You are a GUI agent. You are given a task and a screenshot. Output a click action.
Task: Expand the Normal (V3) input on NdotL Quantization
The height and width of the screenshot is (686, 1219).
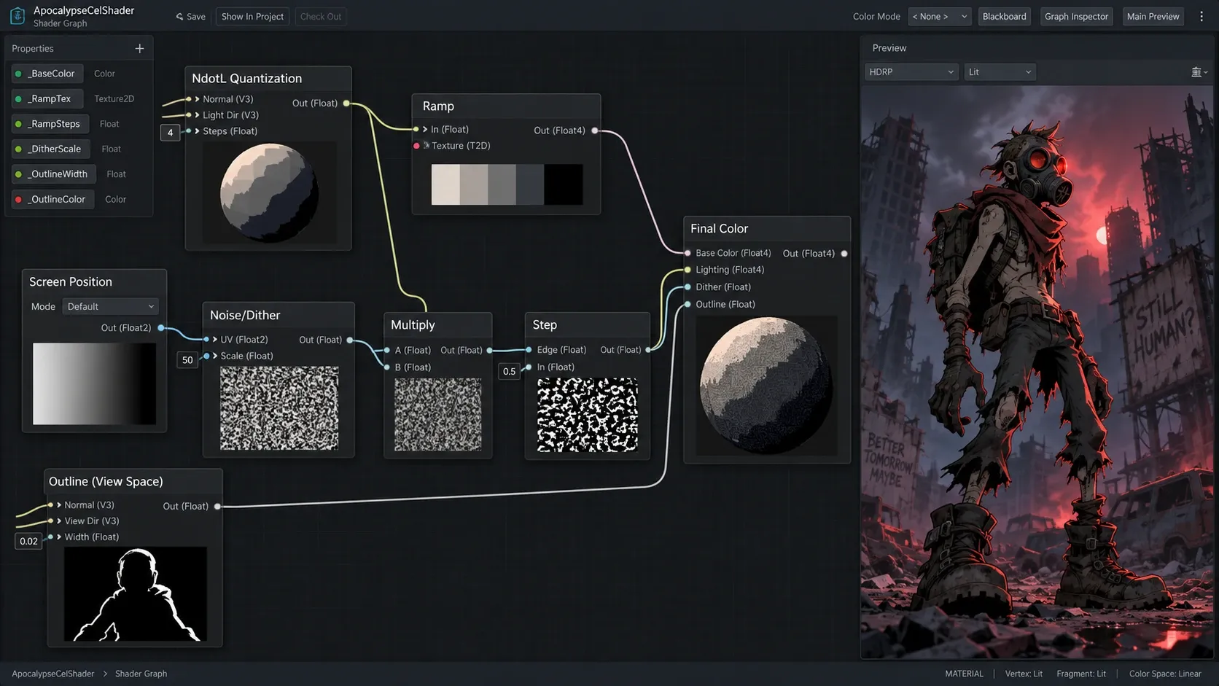[197, 99]
